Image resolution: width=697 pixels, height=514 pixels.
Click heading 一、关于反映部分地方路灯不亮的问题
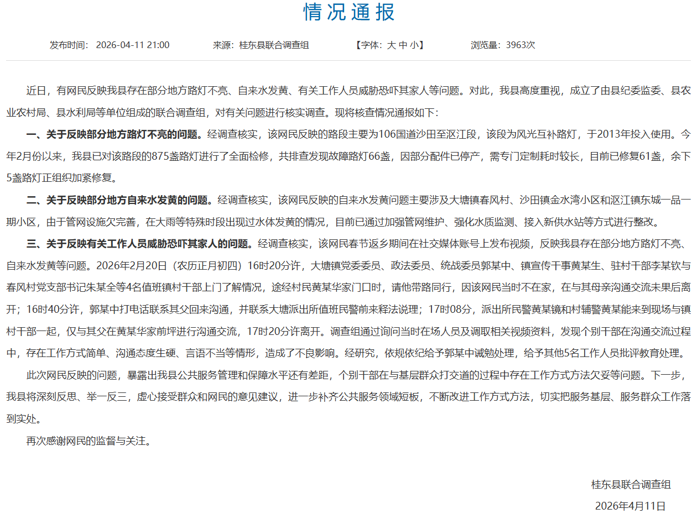[x=115, y=134]
